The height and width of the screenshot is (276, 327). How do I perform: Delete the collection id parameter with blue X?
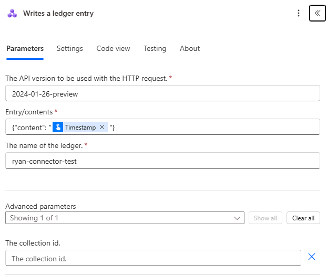click(311, 257)
